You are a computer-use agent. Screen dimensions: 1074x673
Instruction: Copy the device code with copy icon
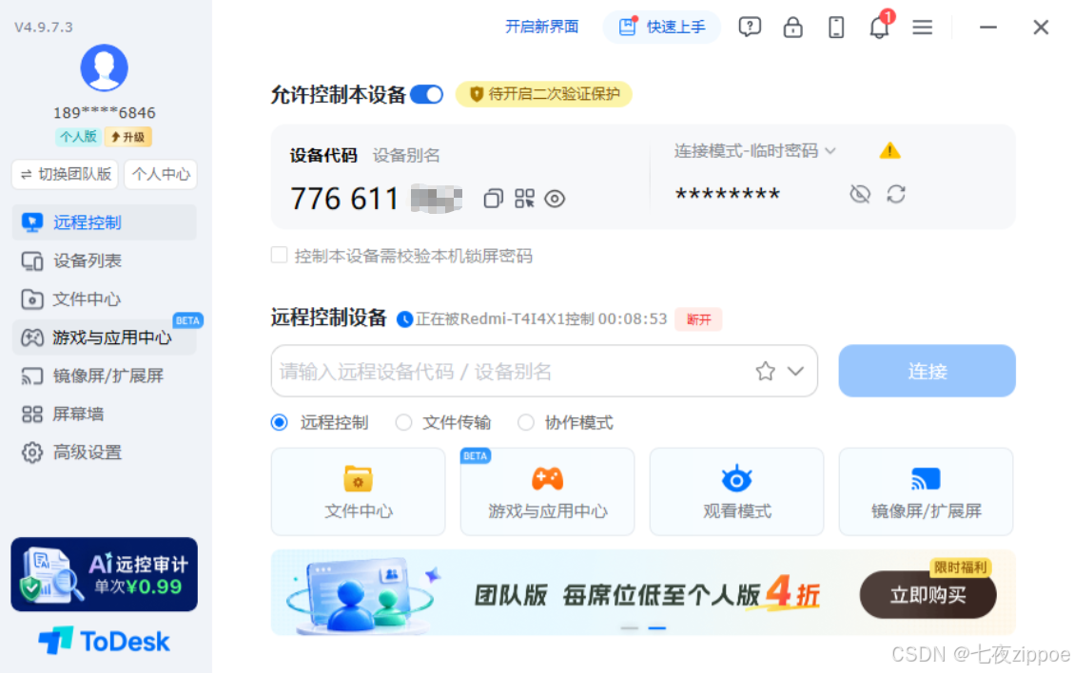click(493, 199)
